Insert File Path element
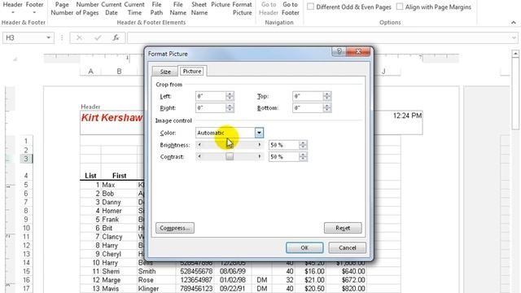The width and height of the screenshot is (521, 293). click(x=156, y=8)
